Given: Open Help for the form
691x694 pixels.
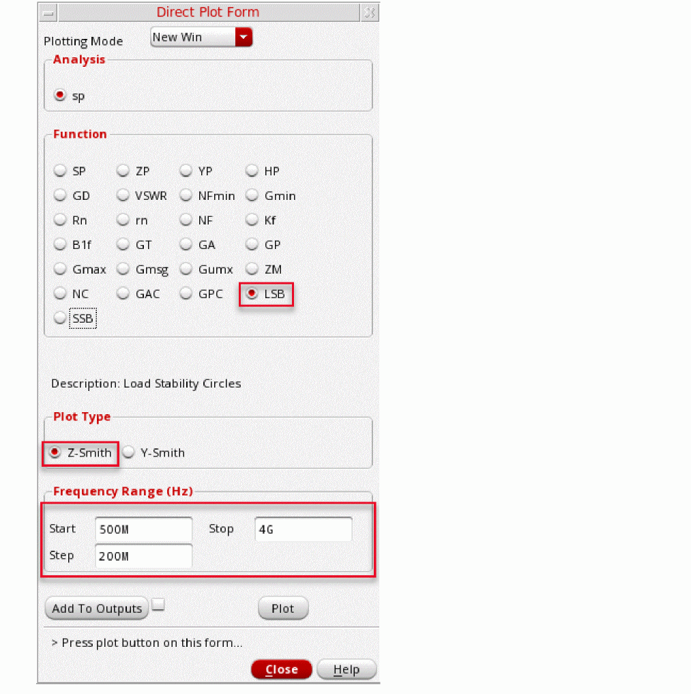Looking at the screenshot, I should coord(347,669).
